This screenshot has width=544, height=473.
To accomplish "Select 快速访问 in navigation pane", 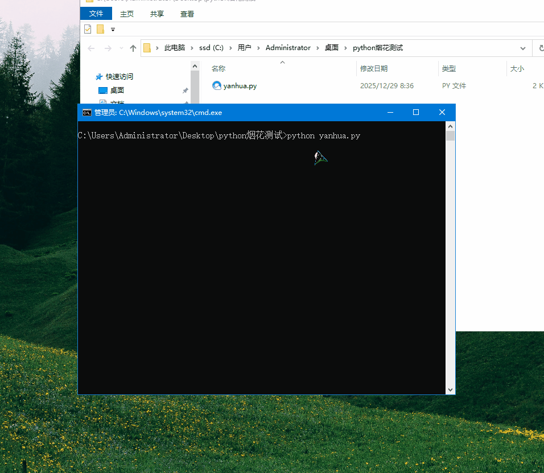I will pos(119,77).
